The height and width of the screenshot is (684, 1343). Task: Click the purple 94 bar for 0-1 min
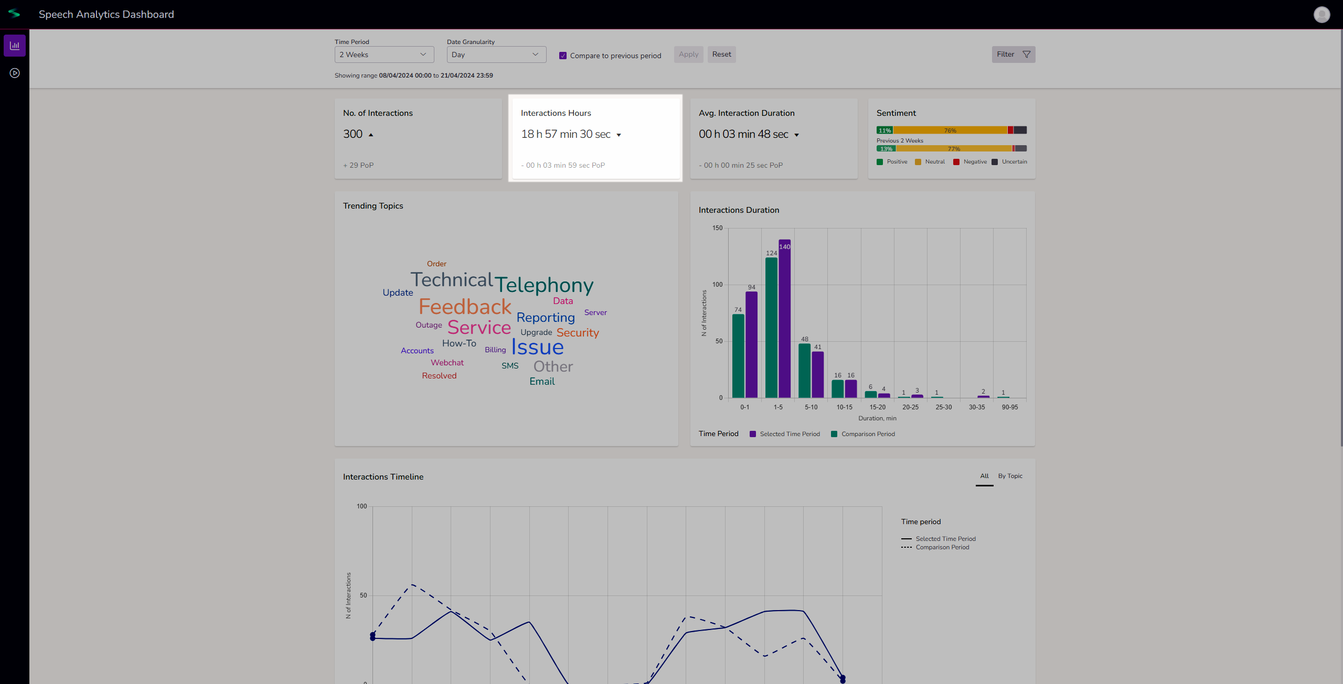(751, 344)
